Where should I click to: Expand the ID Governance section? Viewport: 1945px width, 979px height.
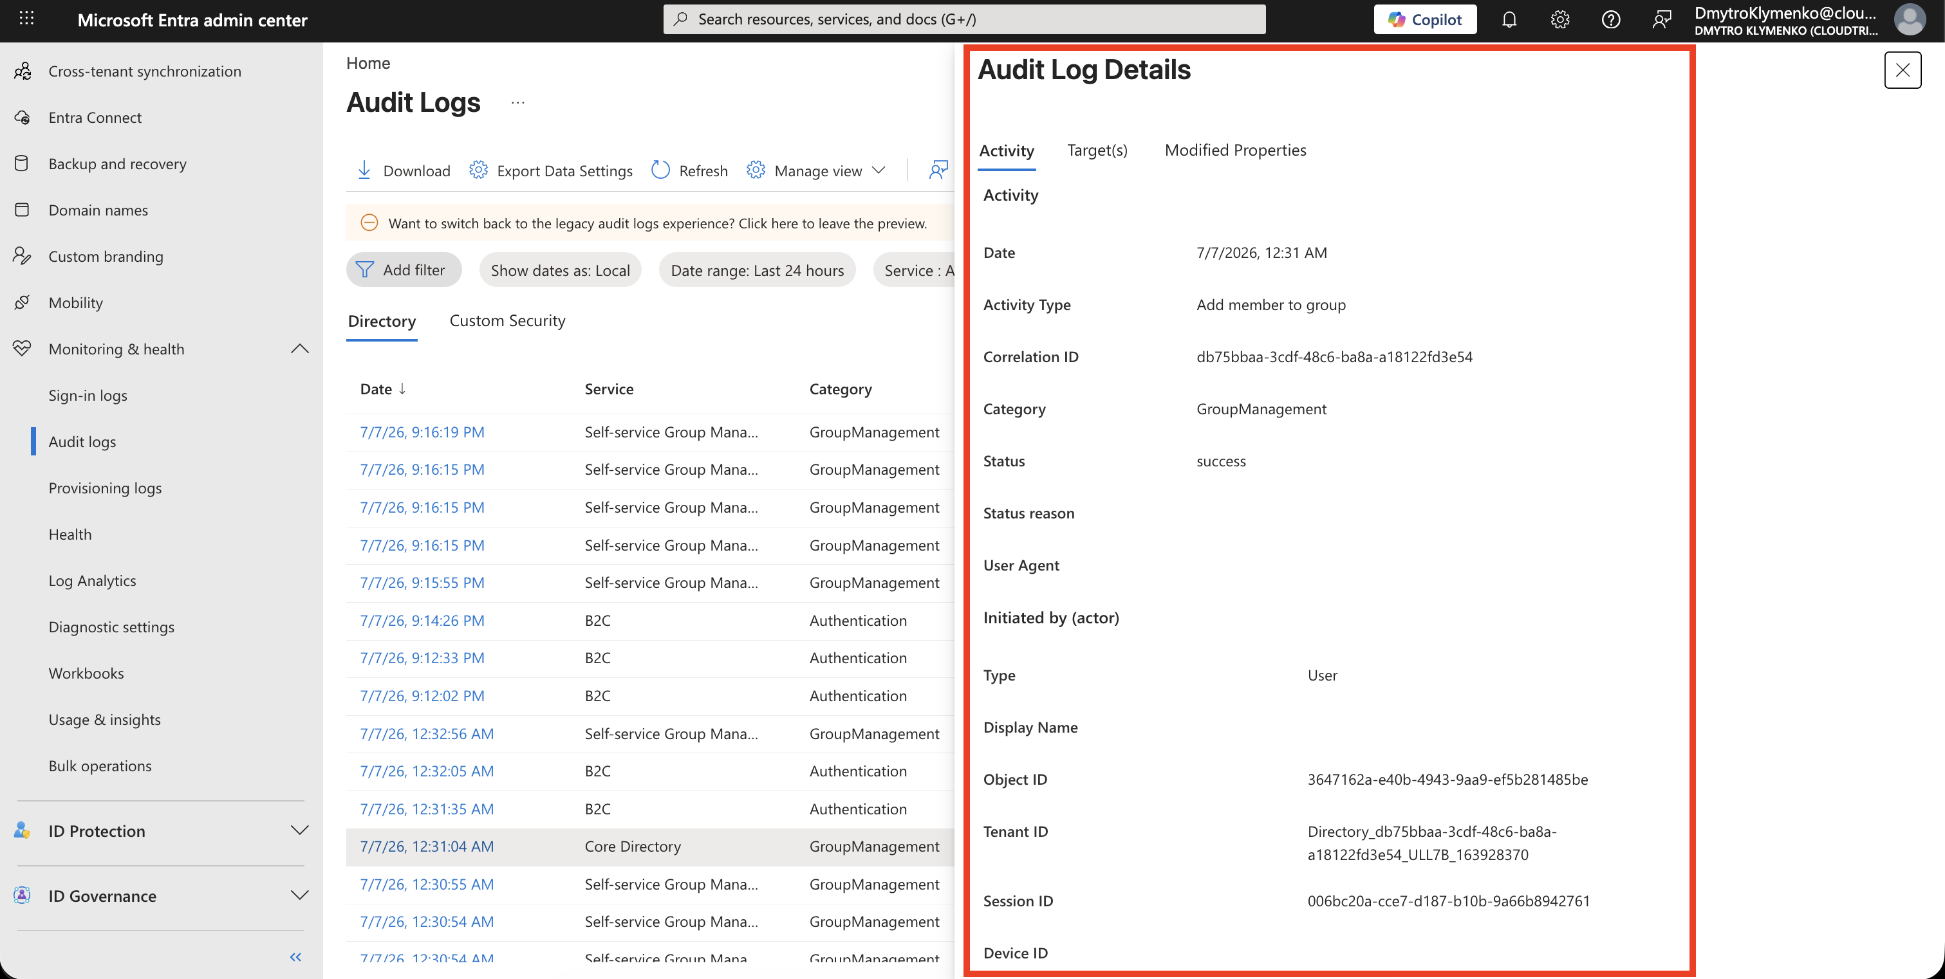point(300,895)
